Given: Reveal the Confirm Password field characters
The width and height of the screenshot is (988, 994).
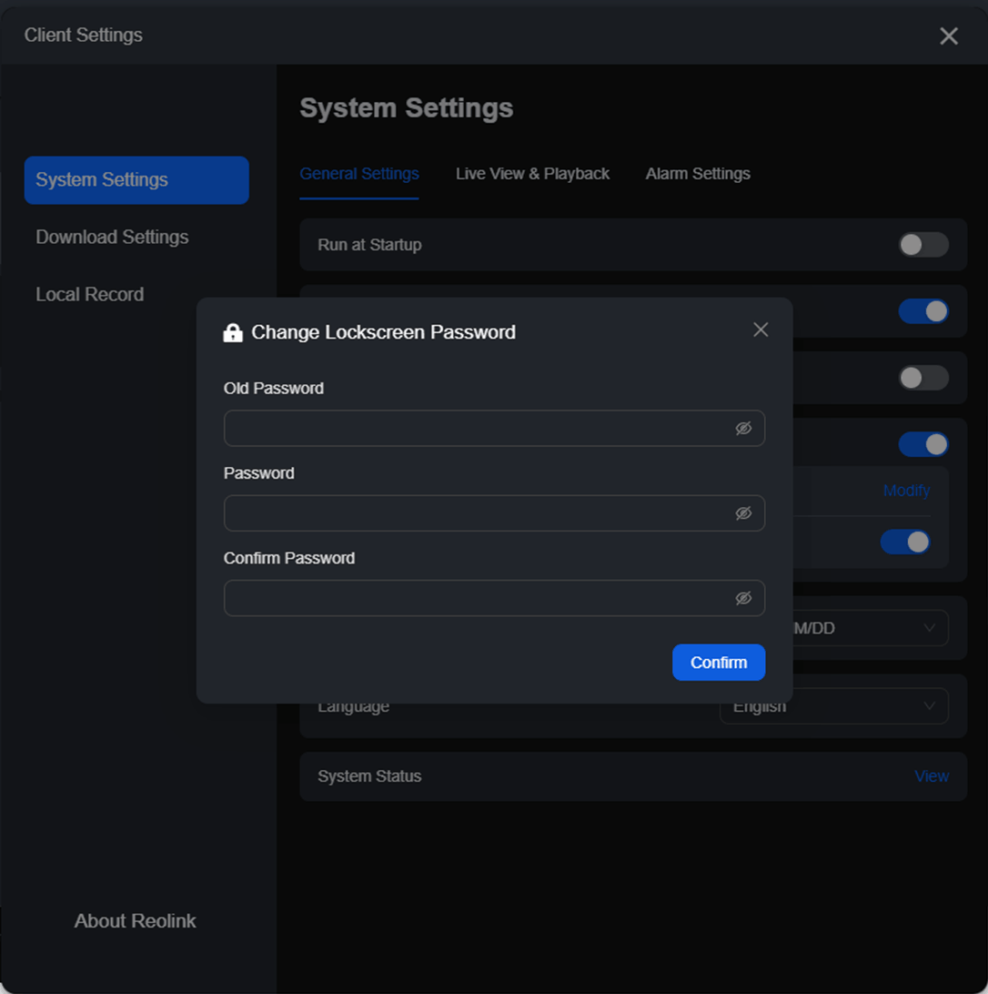Looking at the screenshot, I should [743, 598].
